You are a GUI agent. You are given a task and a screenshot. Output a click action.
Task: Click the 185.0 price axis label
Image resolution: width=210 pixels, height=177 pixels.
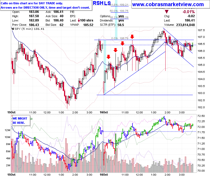pos(201,65)
